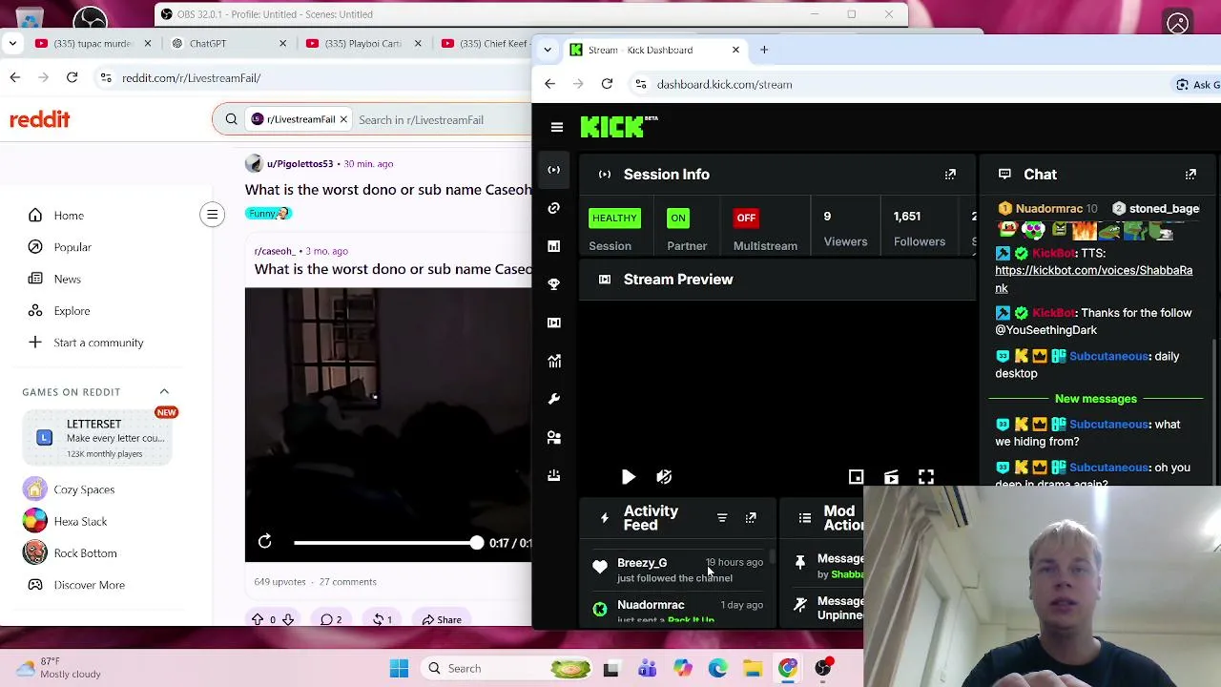The image size is (1221, 687).
Task: Open Nuadormrac user in chat header
Action: (x=1048, y=209)
